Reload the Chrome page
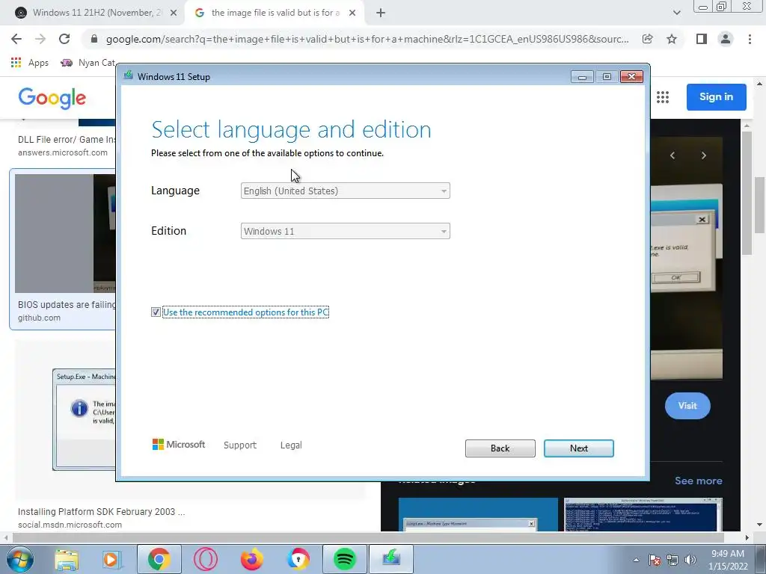766x574 pixels. coord(64,39)
